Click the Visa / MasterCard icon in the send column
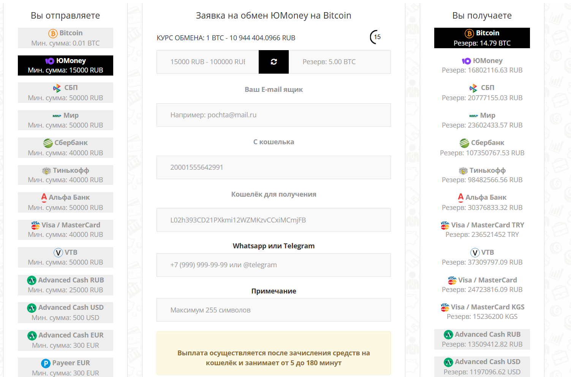 (35, 226)
